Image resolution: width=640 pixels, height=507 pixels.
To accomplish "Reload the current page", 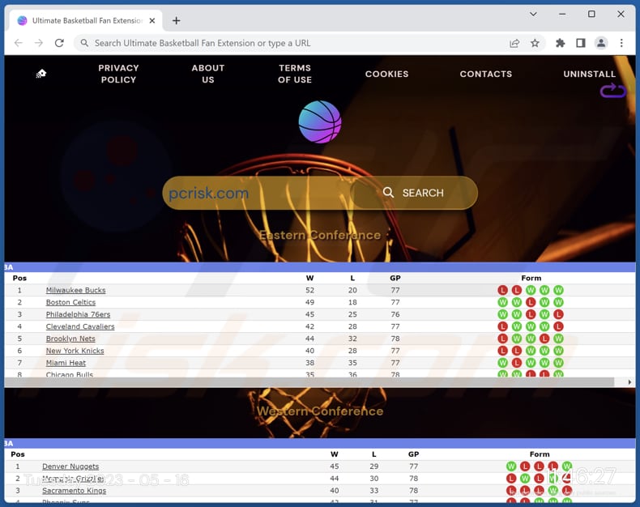I will coord(60,43).
